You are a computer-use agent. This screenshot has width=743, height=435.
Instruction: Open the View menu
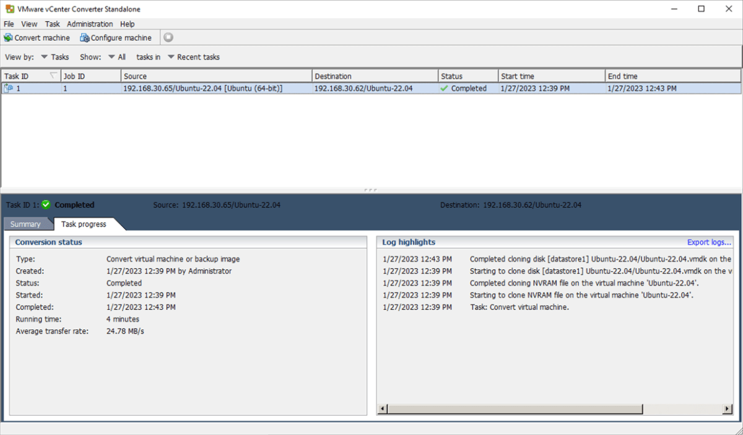coord(29,24)
